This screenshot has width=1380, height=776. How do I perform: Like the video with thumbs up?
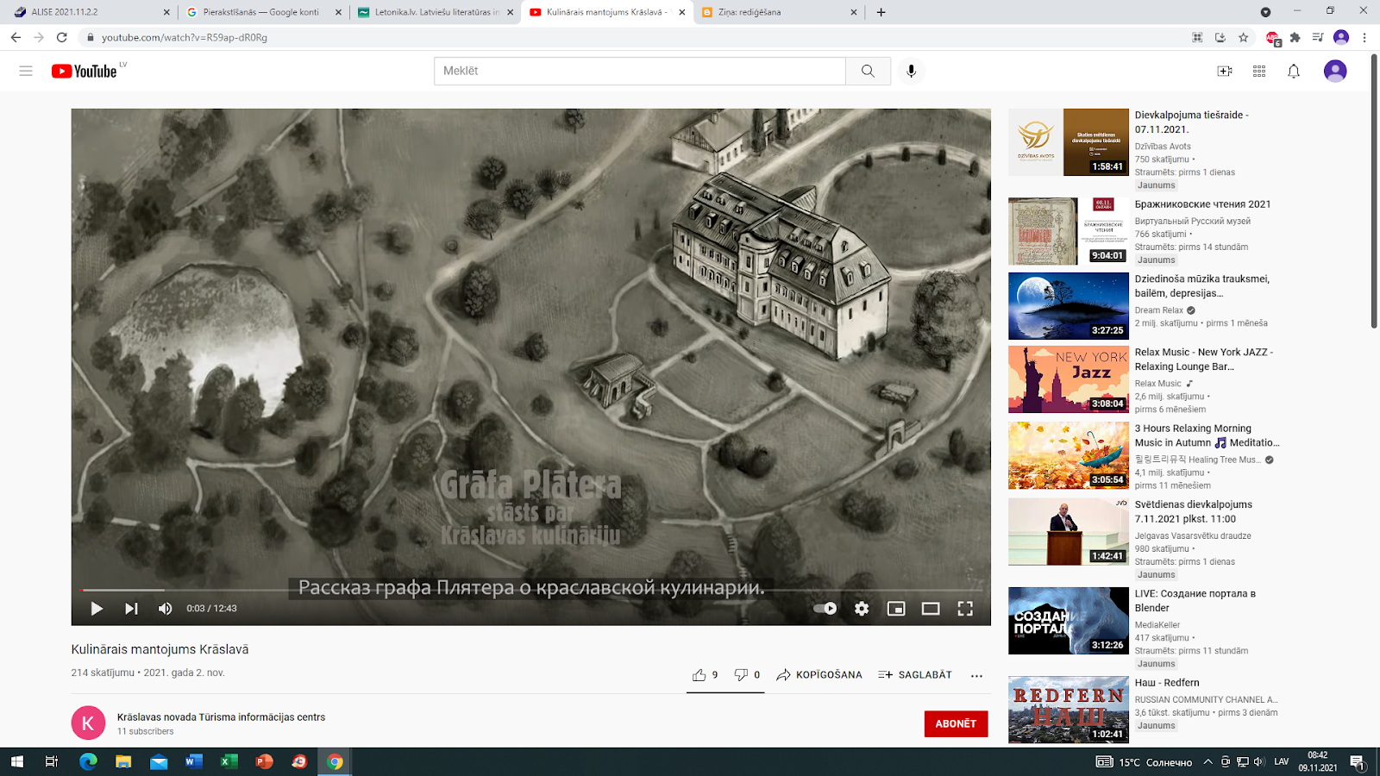click(x=705, y=675)
